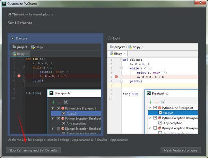Toggle Python Exception Breakpoint checkbox in Darcula preview
The height and width of the screenshot is (158, 208).
click(x=58, y=118)
